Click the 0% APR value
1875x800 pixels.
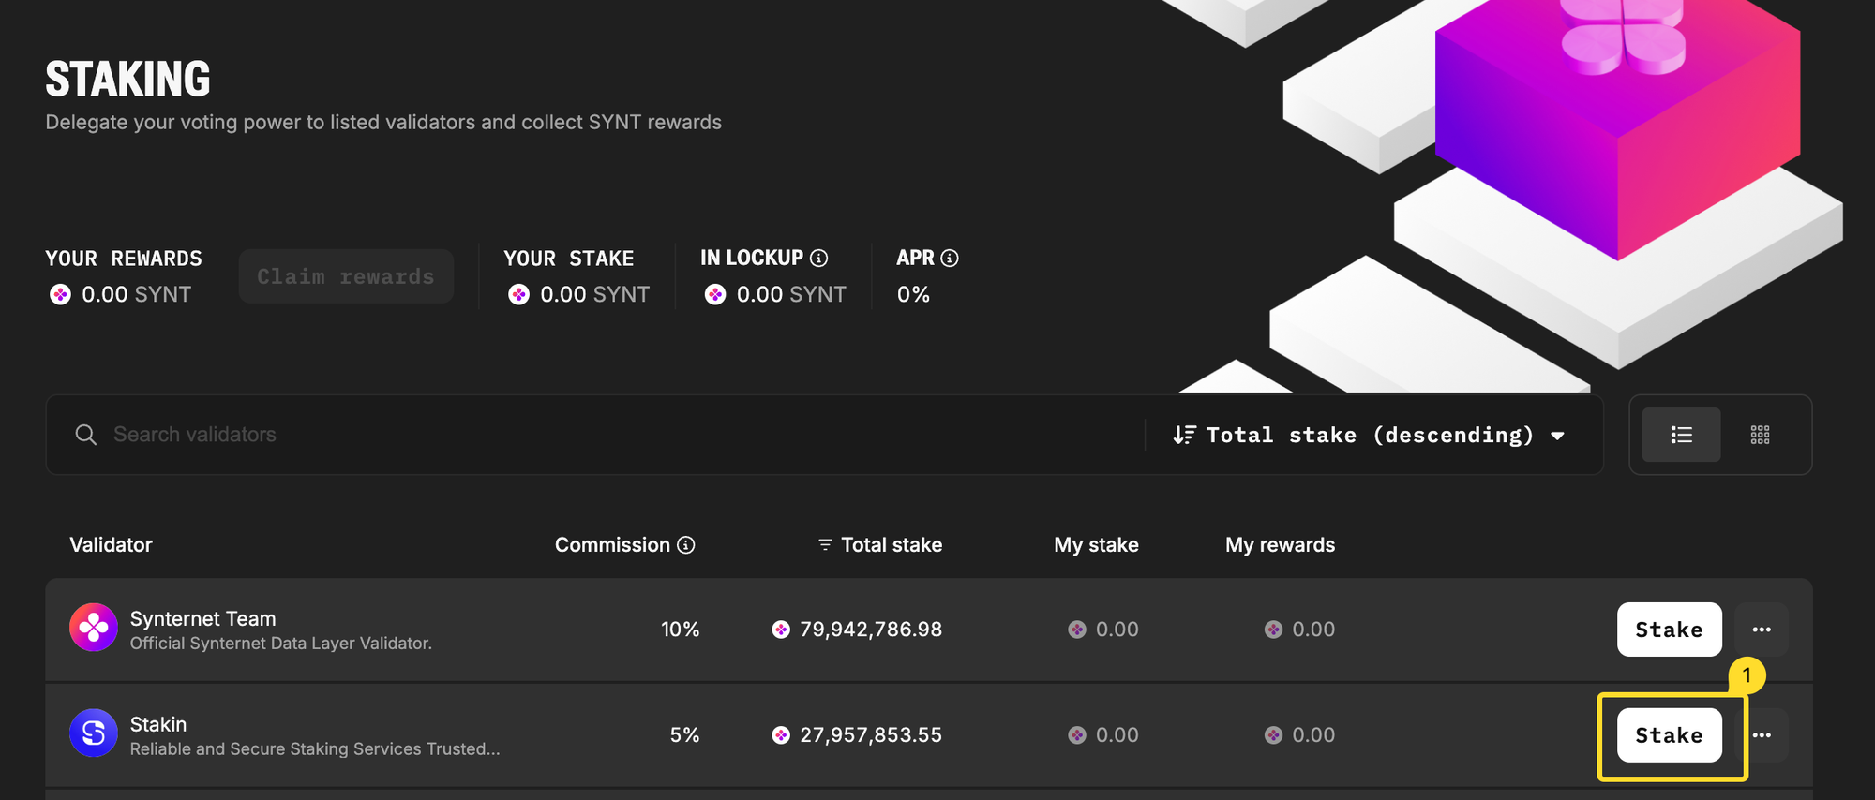(x=913, y=294)
